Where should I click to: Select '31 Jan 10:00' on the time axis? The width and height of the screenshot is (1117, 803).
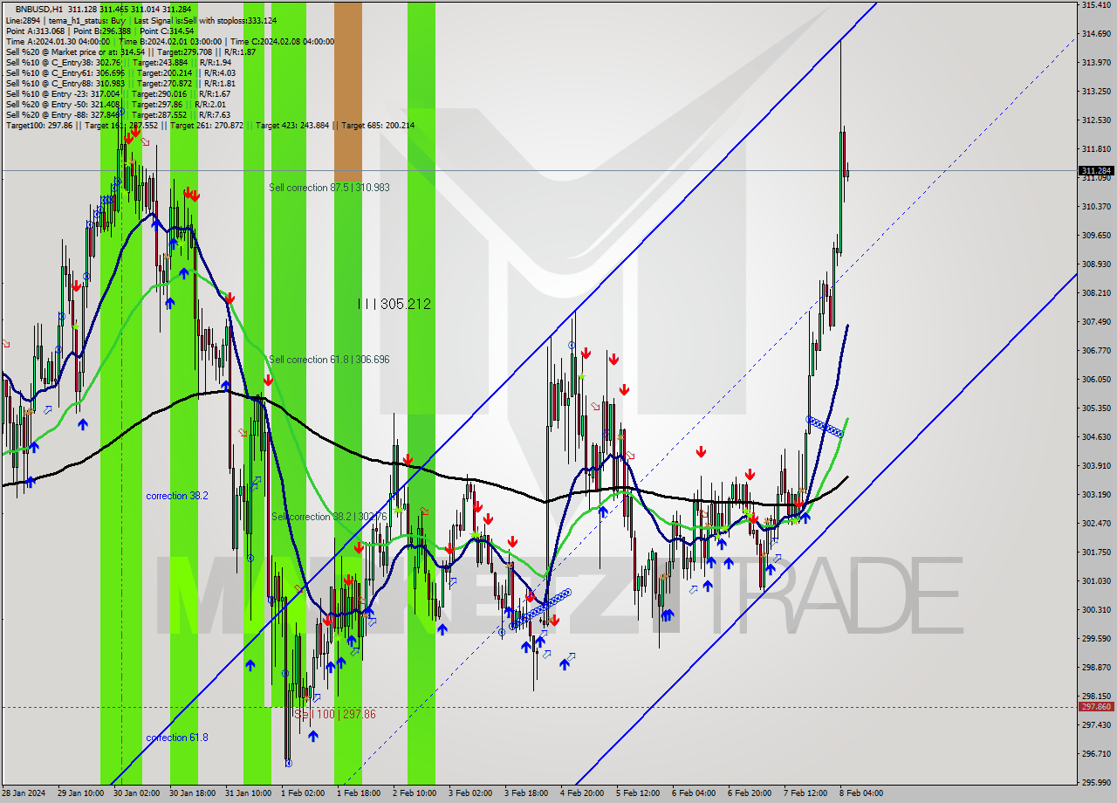[247, 793]
